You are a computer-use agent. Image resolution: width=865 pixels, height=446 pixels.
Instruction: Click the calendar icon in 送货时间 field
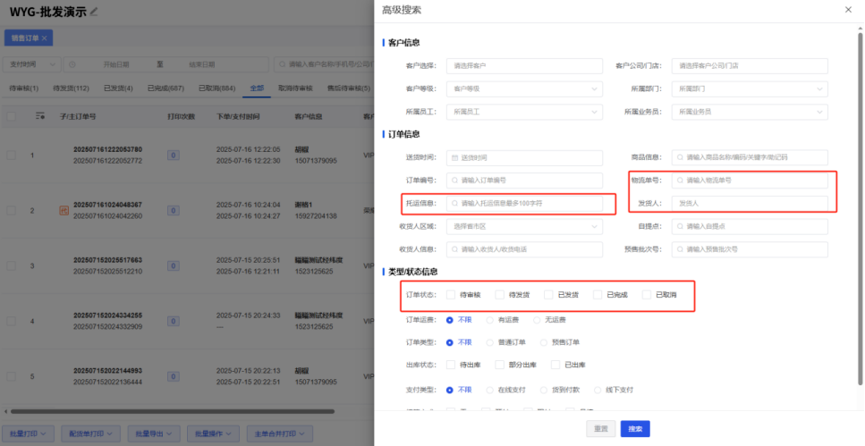[455, 157]
